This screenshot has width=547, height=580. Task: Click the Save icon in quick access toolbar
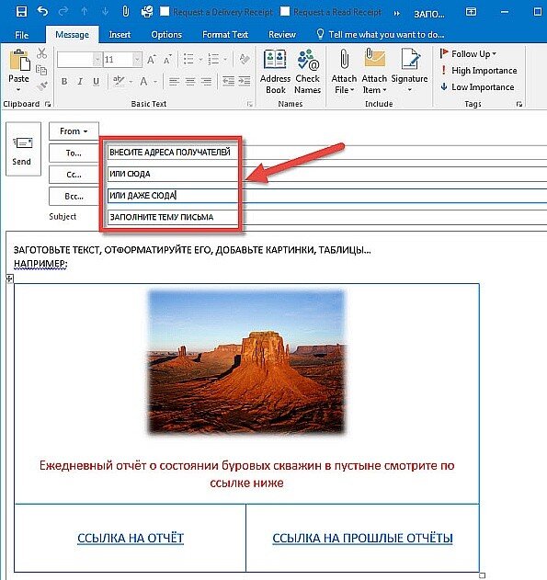(x=22, y=11)
